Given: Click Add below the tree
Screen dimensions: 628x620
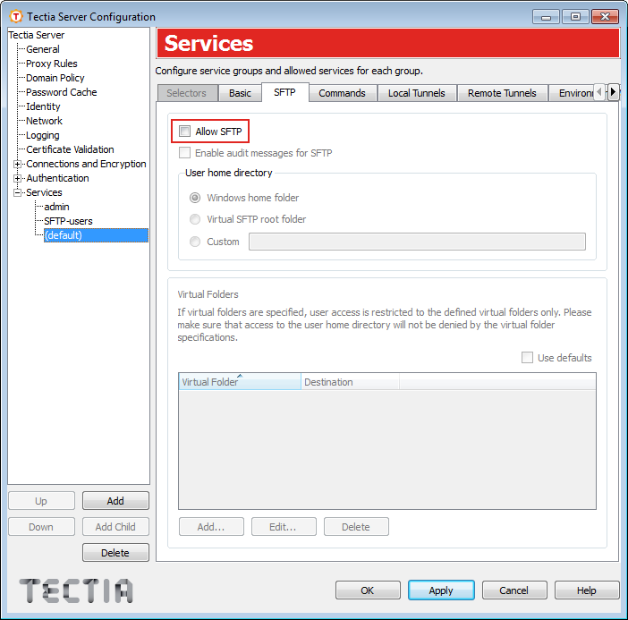Looking at the screenshot, I should pos(115,501).
